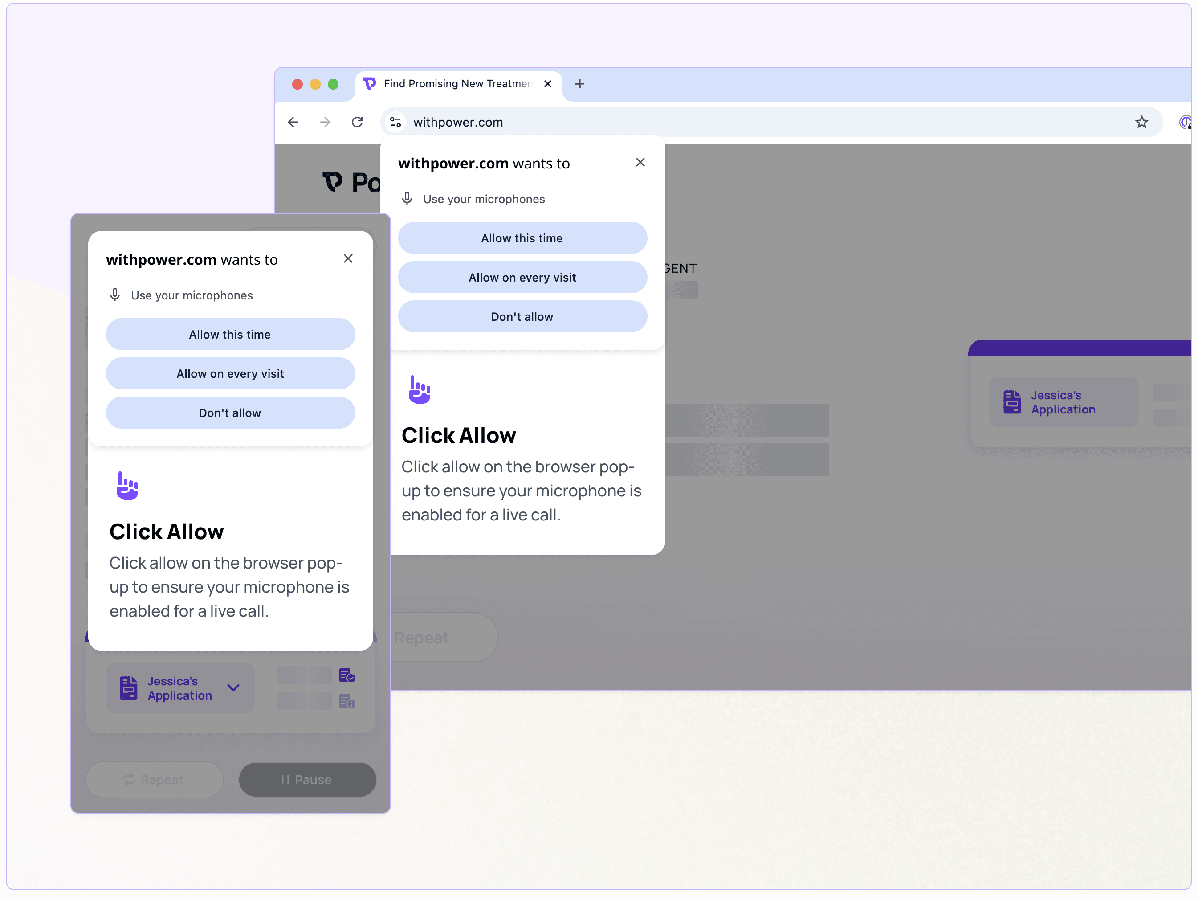This screenshot has width=1198, height=900.
Task: Pause the call with Pause button
Action: [x=307, y=780]
